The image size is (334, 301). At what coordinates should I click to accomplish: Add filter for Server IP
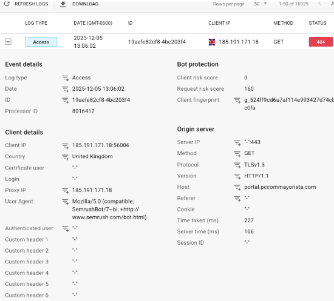coord(237,143)
